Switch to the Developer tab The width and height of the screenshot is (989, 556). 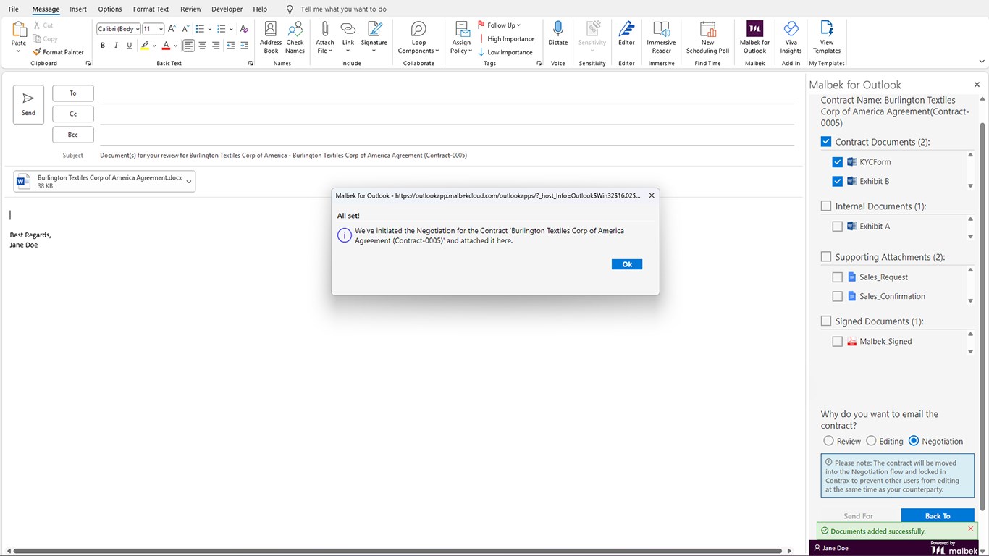click(x=227, y=9)
